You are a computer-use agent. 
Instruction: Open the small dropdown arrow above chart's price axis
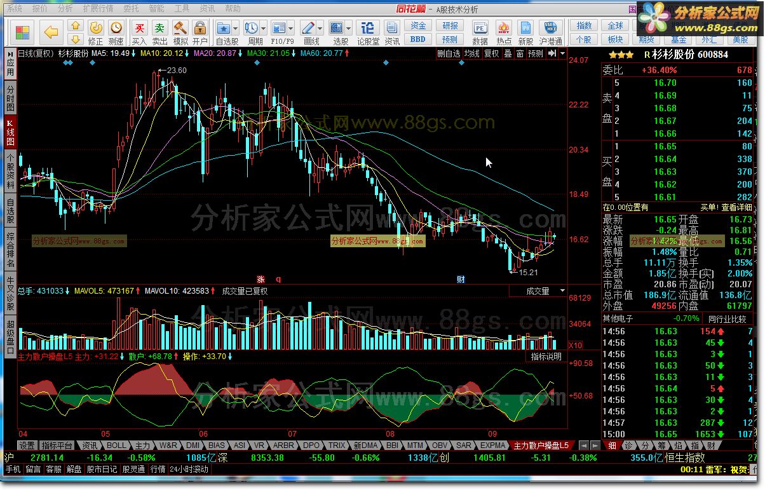pos(563,53)
